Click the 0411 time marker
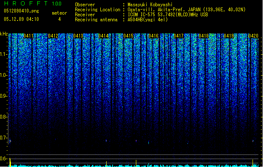Image resolution: width=263 pixels, height=167 pixels. click(28, 36)
